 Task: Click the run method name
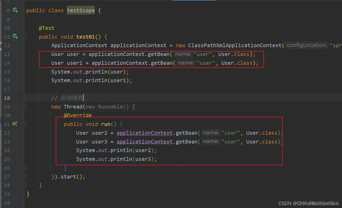click(106, 124)
